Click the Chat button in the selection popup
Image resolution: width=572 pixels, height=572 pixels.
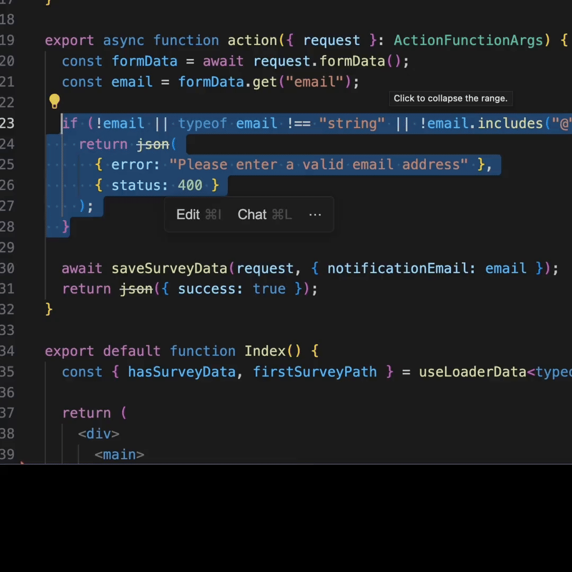252,215
